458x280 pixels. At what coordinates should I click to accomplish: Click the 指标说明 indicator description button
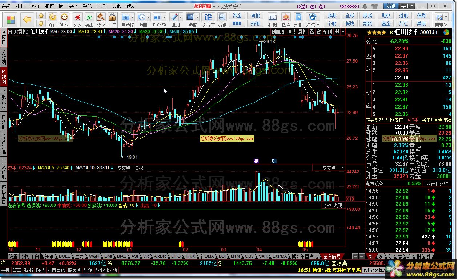click(333, 205)
